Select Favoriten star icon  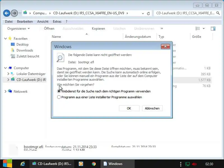(10, 38)
